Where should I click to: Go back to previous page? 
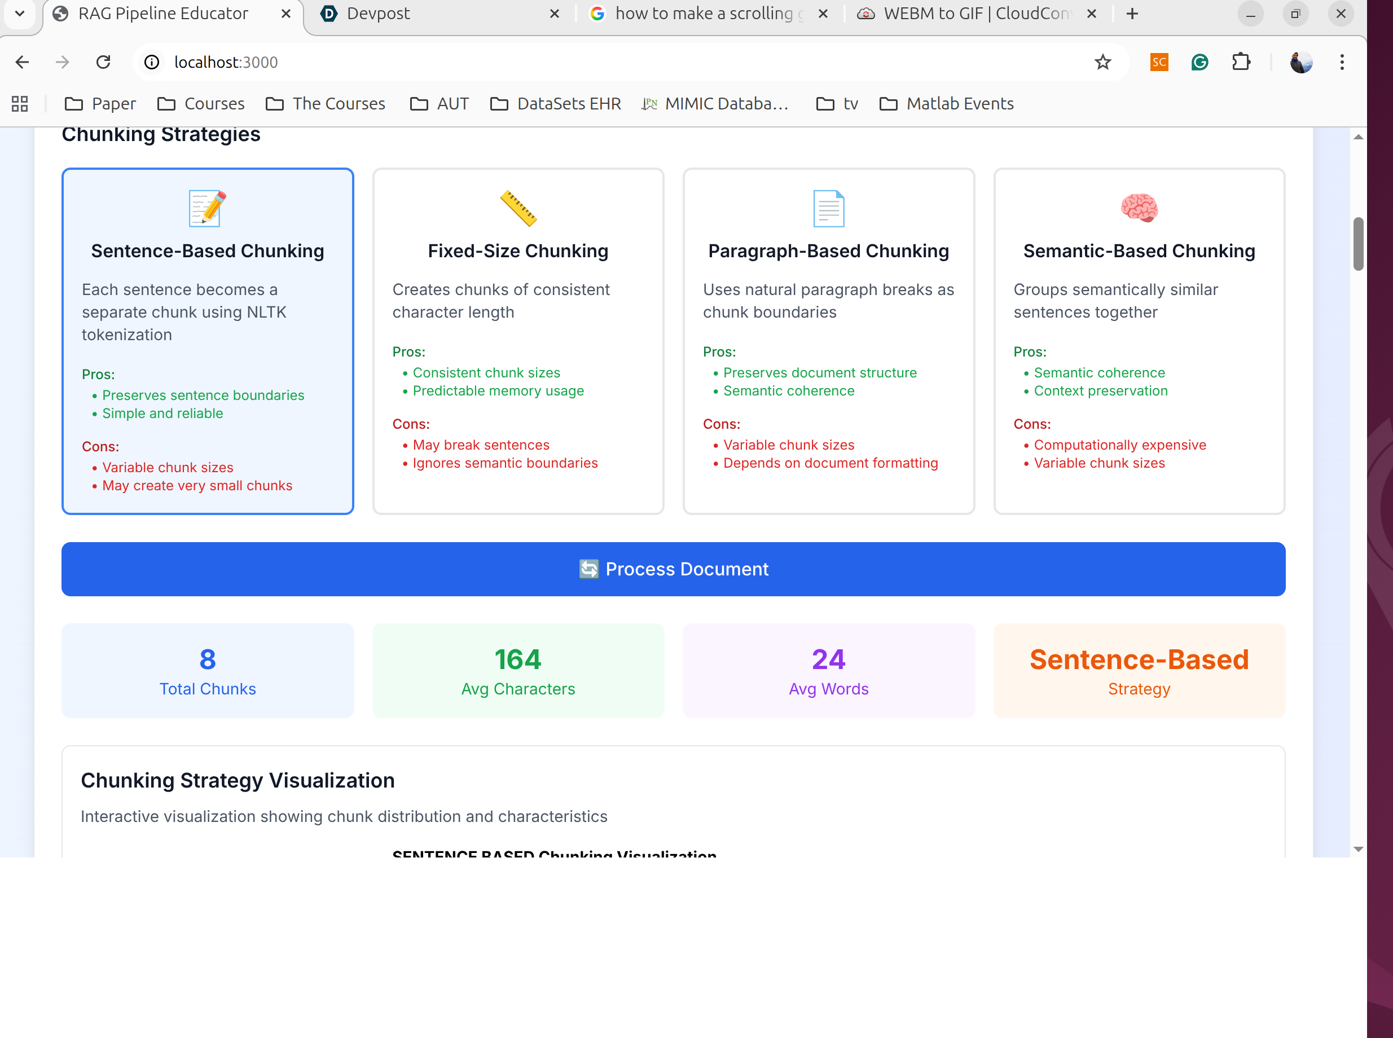(x=22, y=62)
